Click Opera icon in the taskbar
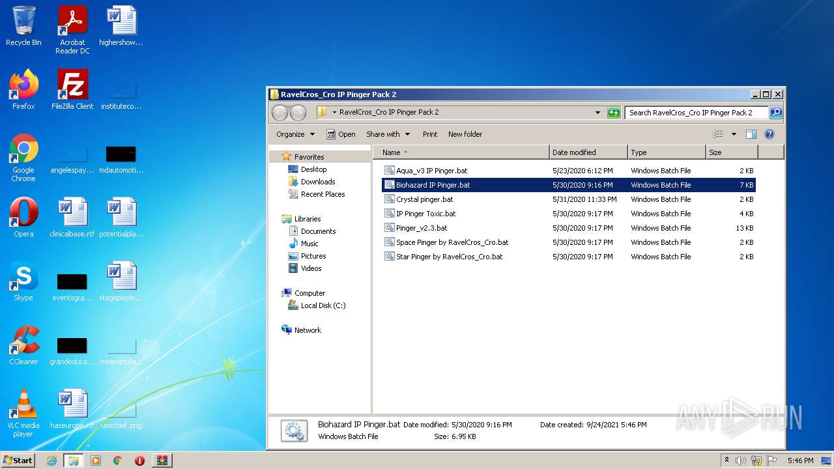Image resolution: width=834 pixels, height=469 pixels. pyautogui.click(x=139, y=461)
